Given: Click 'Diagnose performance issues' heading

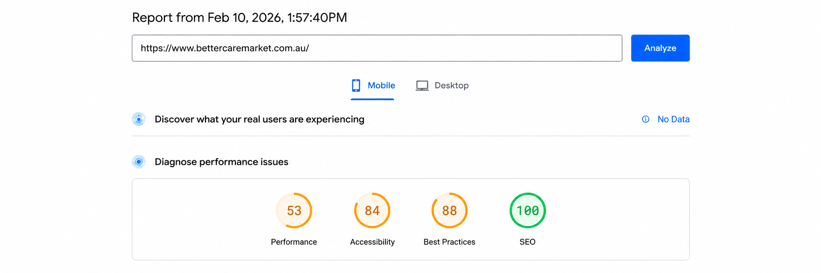Looking at the screenshot, I should (x=221, y=162).
